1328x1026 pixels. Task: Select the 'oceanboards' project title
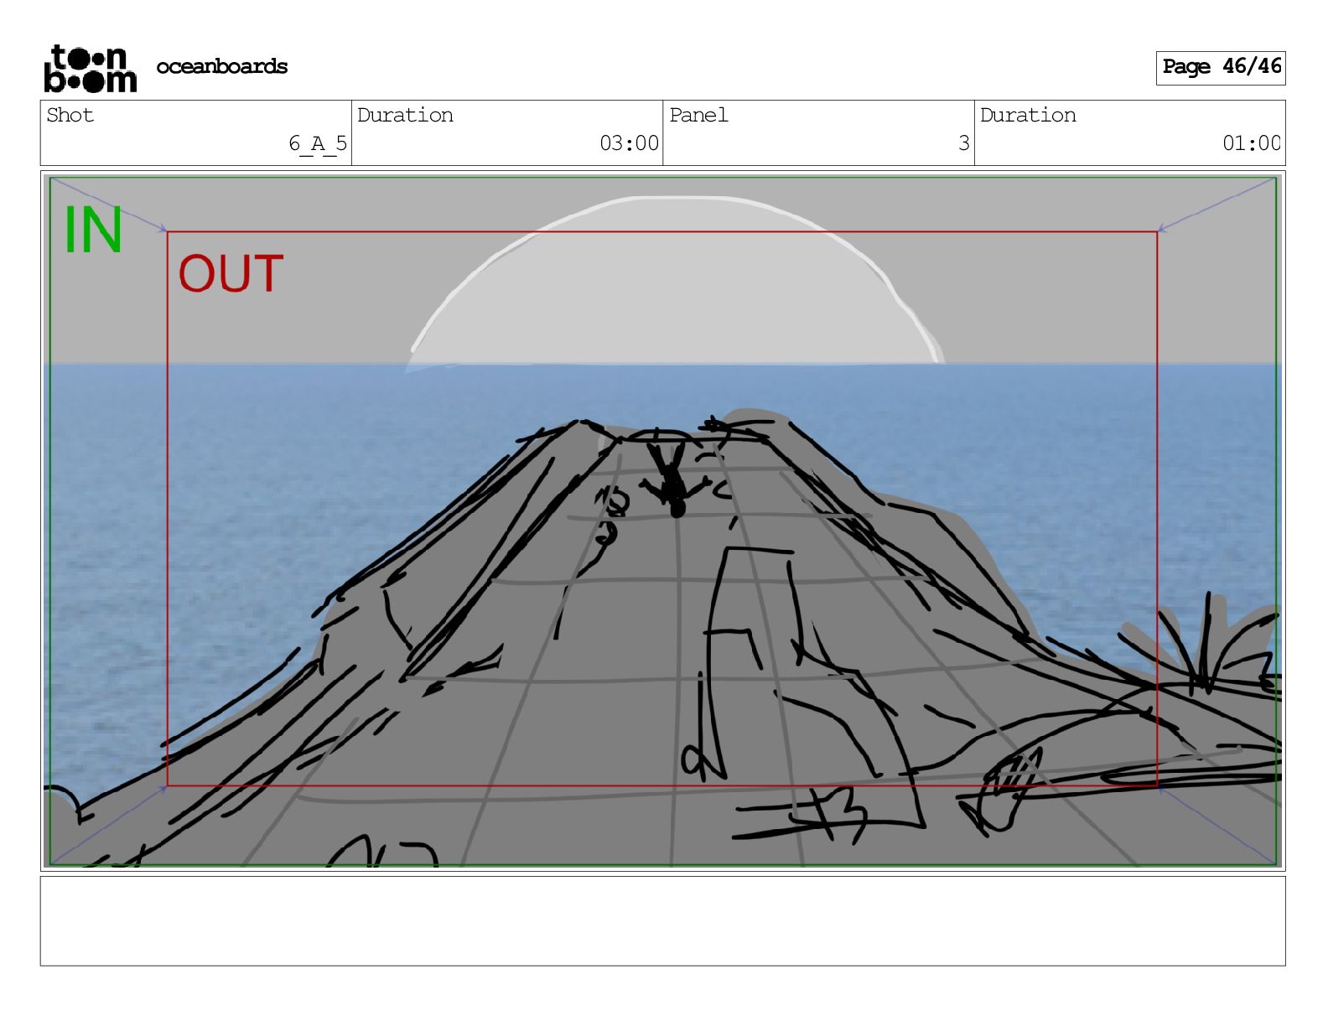[221, 66]
